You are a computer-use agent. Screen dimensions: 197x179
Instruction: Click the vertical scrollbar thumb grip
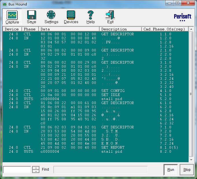[191, 94]
